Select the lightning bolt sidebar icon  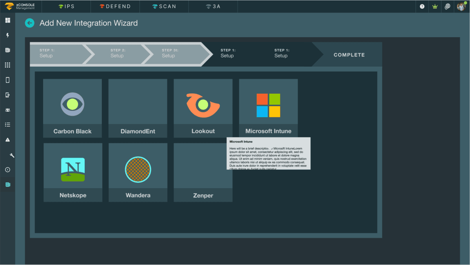(x=7, y=35)
